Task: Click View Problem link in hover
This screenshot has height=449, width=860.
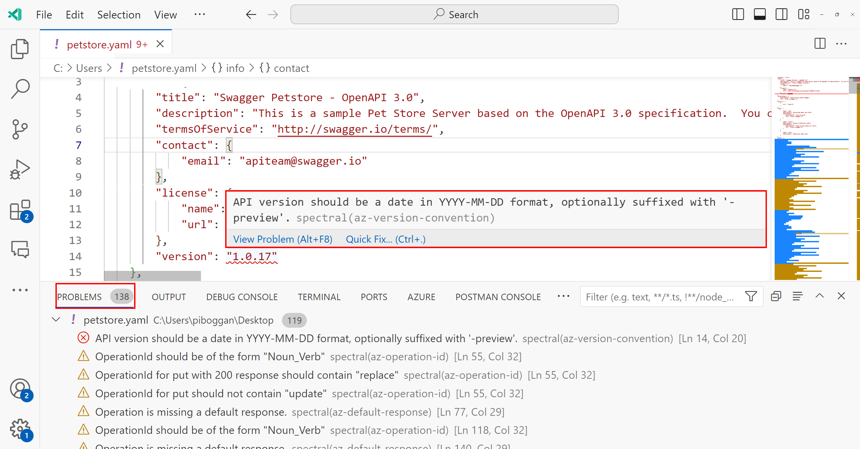Action: (x=282, y=239)
